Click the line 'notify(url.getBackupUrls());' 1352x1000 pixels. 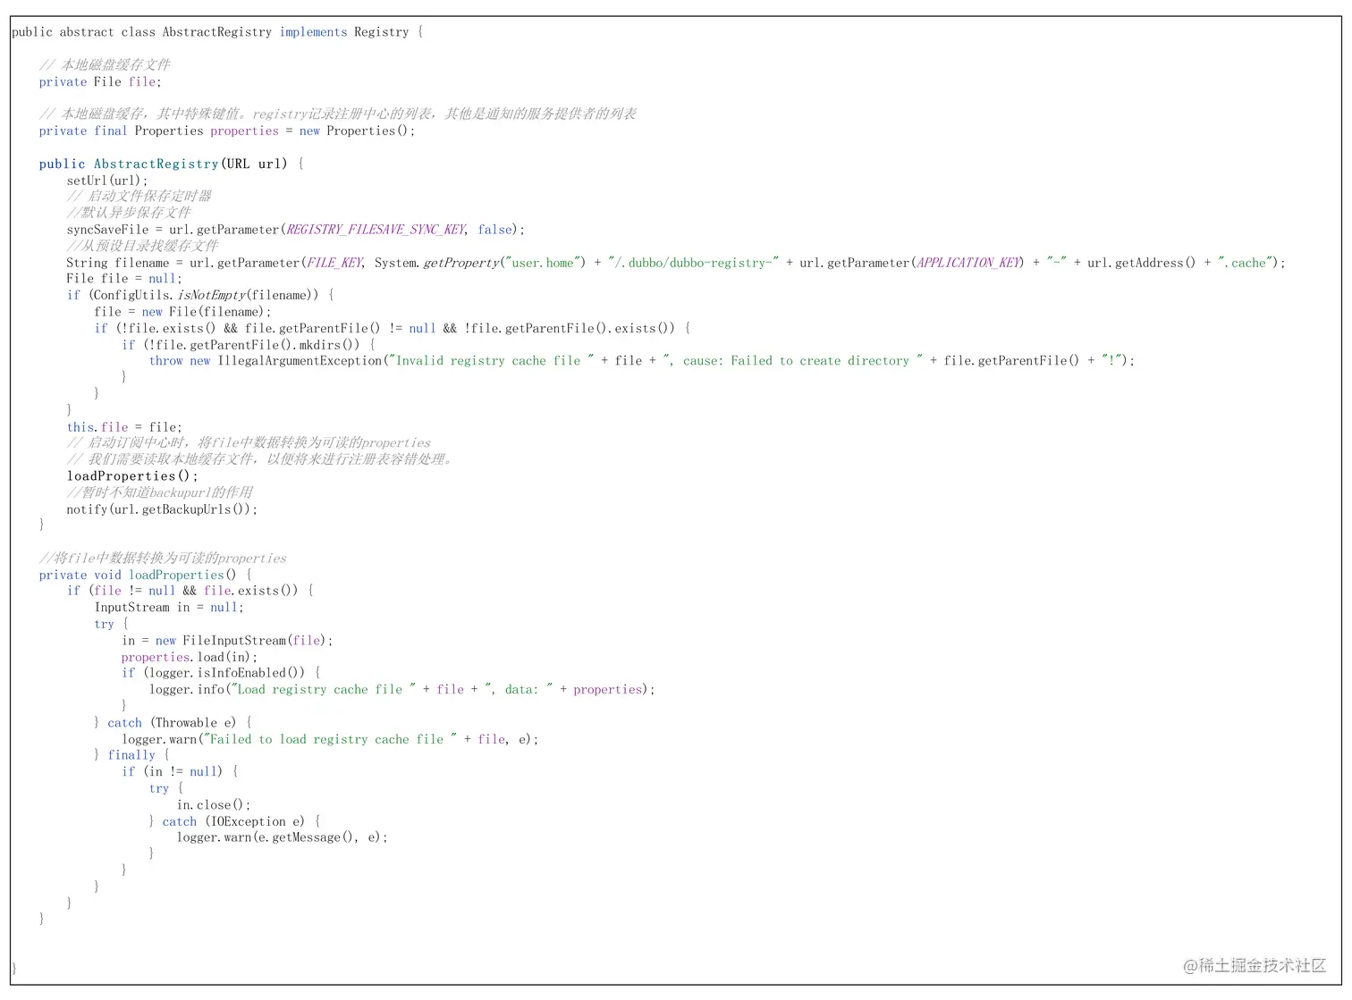pos(162,509)
